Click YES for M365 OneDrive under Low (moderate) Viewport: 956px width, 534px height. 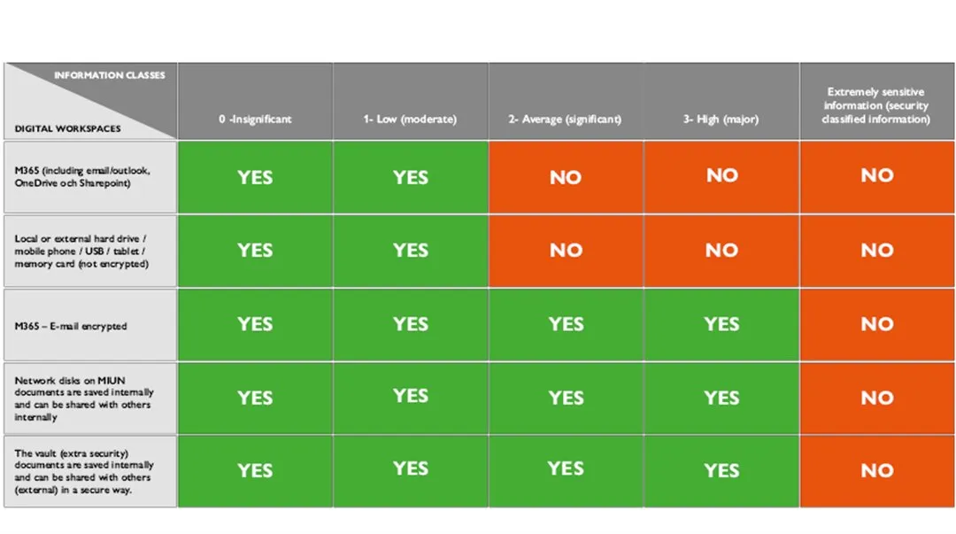click(411, 177)
